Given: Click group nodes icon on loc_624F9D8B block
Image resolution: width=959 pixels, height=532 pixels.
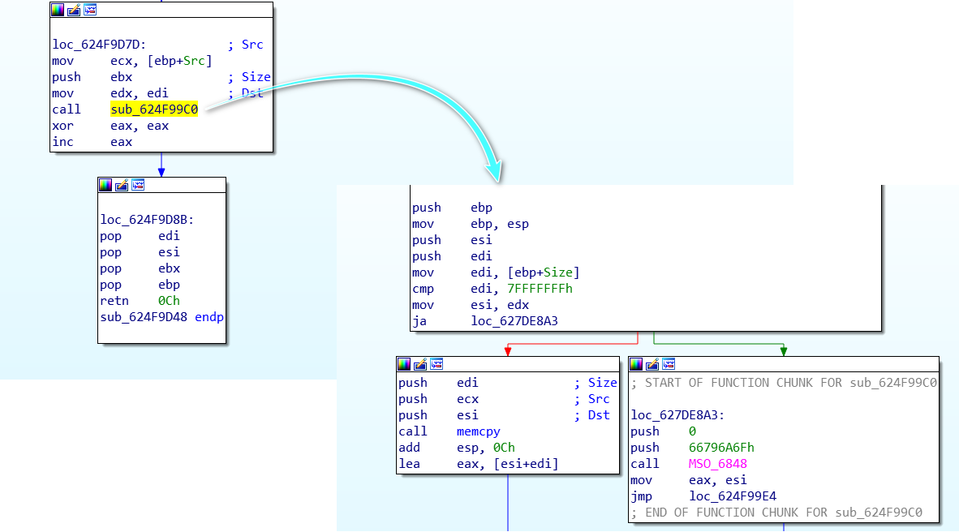Looking at the screenshot, I should click(138, 185).
